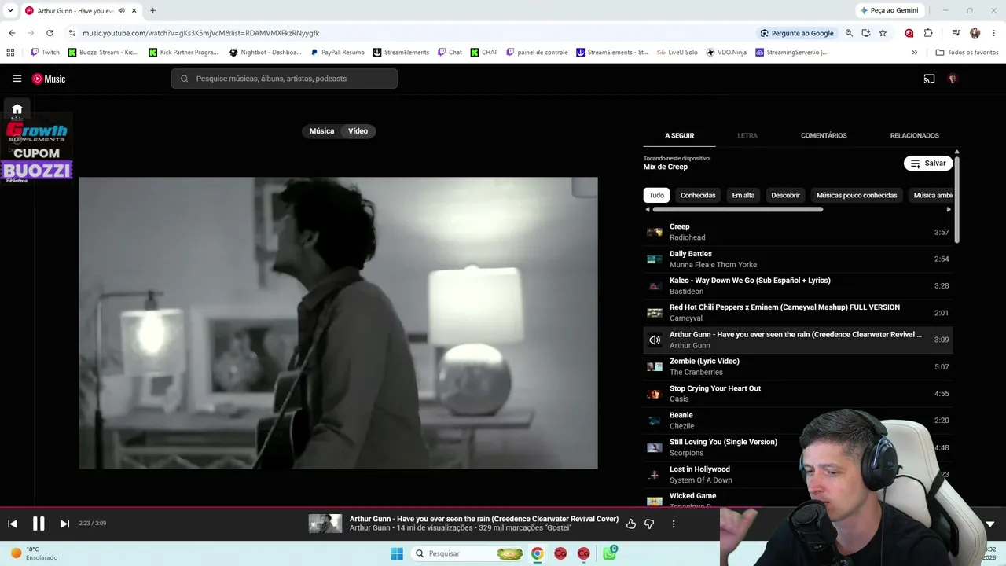Cast to a device with Cast icon
Screen dimensions: 1006x566
(x=929, y=79)
